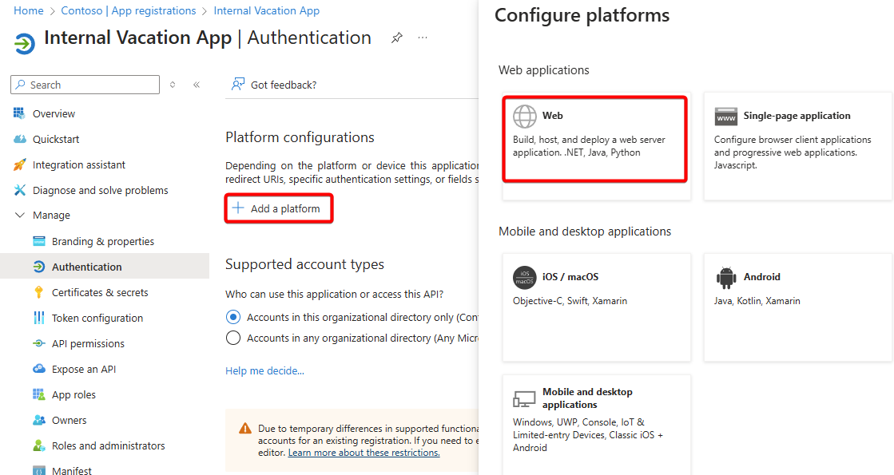Choose Mobile and desktop applications card
894x475 pixels.
point(596,425)
